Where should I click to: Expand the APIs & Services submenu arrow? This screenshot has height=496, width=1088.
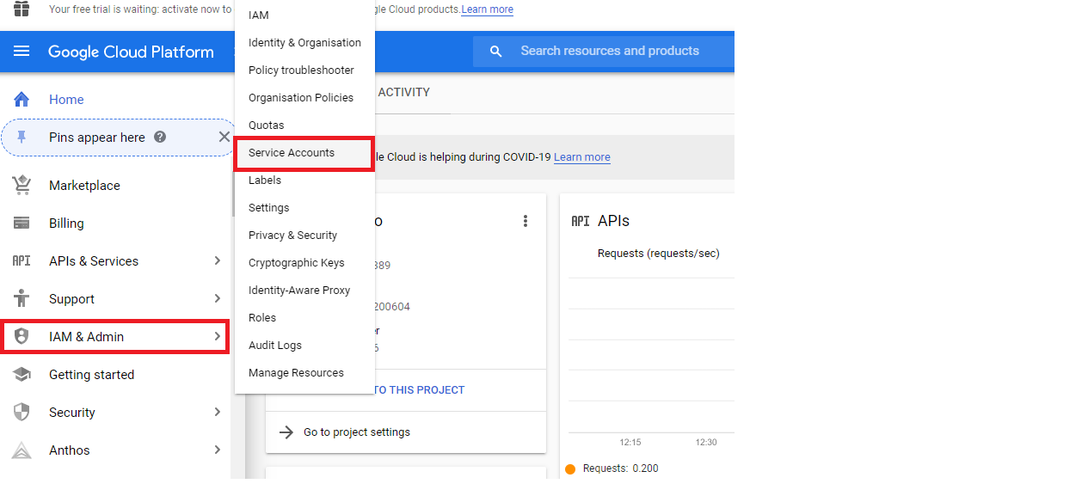coord(218,260)
